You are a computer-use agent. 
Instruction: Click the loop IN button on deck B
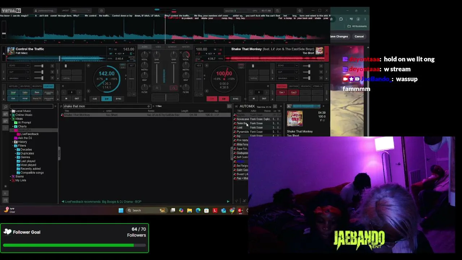coord(253,99)
